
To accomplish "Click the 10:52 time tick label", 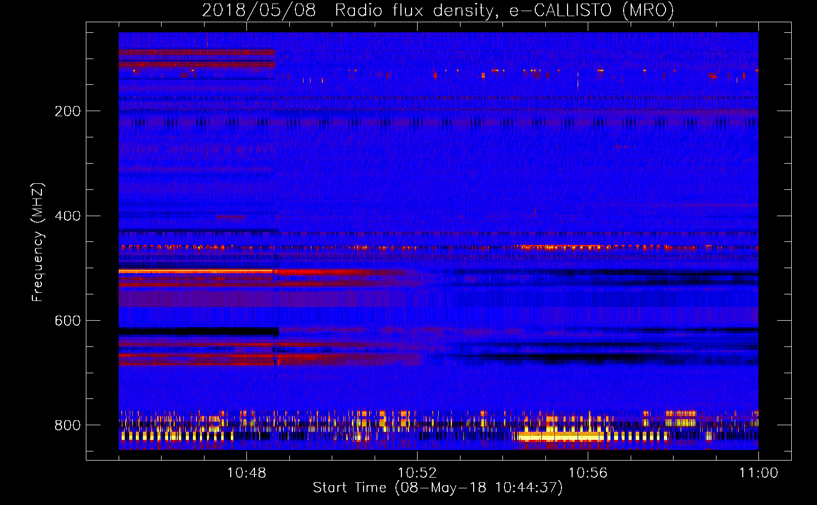I will click(x=417, y=473).
